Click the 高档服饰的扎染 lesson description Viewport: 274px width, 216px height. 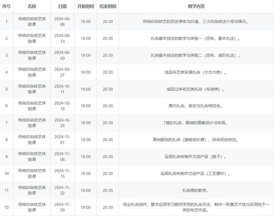coord(196,140)
